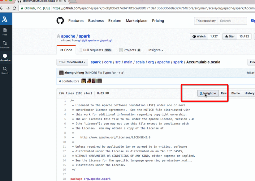Open the Pricing menu item
Viewport: 255px width, 181px height.
click(x=158, y=21)
